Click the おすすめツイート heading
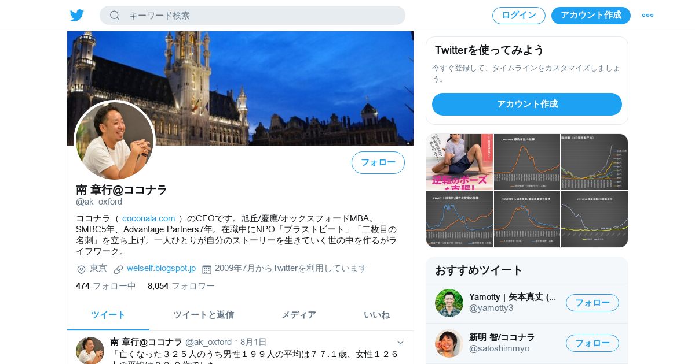Image resolution: width=695 pixels, height=364 pixels. (x=479, y=270)
